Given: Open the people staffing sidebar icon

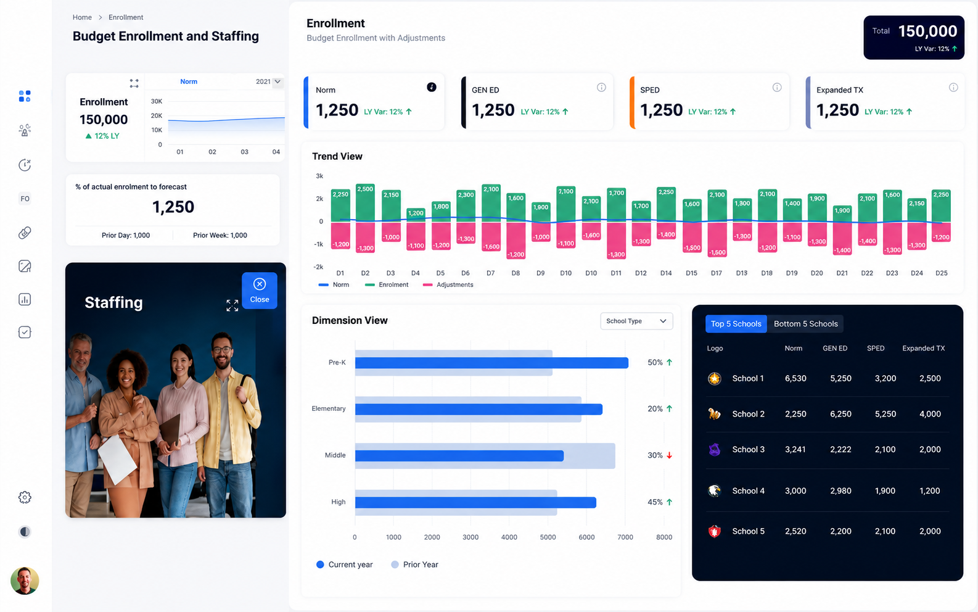Looking at the screenshot, I should [x=25, y=130].
